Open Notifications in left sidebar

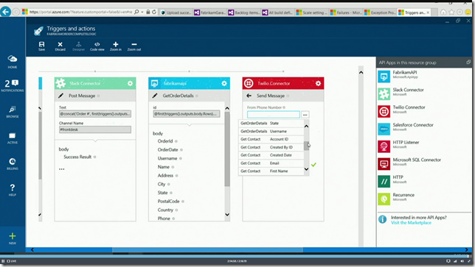[x=13, y=85]
